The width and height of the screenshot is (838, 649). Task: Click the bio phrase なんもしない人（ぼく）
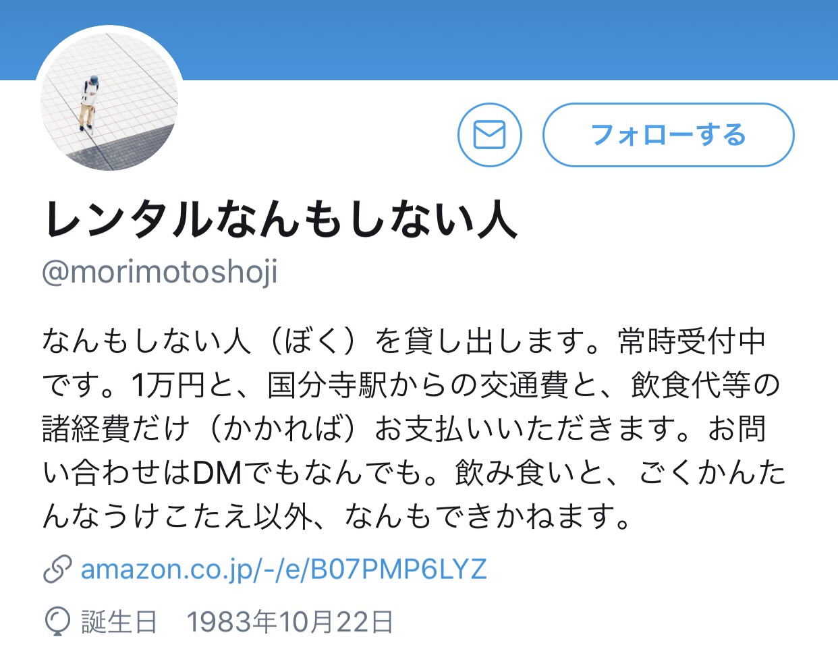tap(204, 341)
